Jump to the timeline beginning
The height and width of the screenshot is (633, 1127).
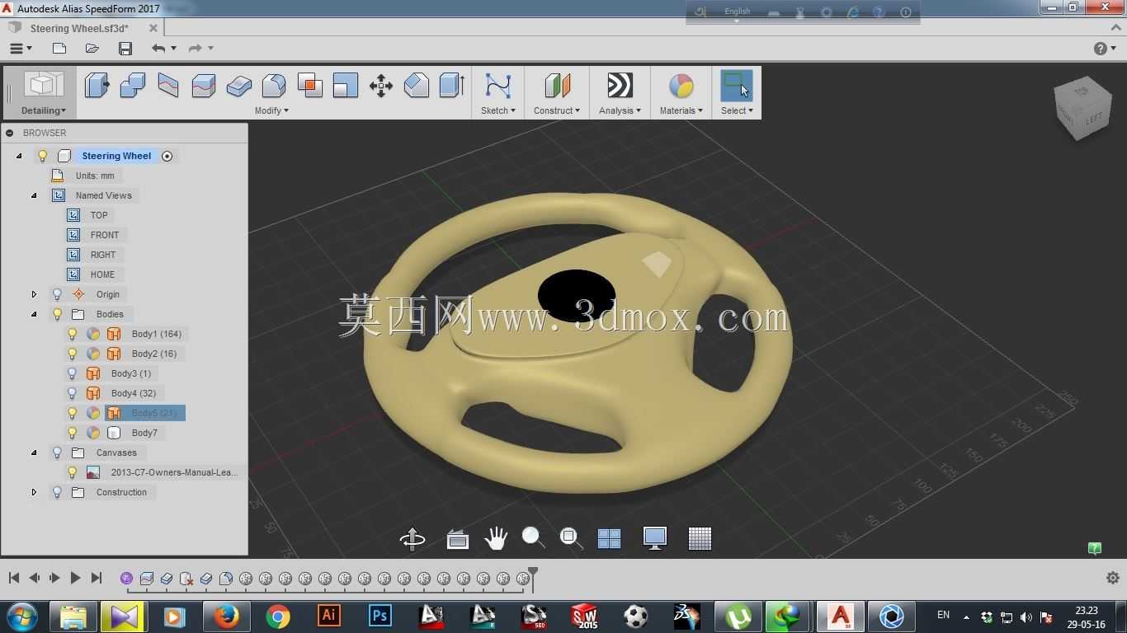pos(14,578)
